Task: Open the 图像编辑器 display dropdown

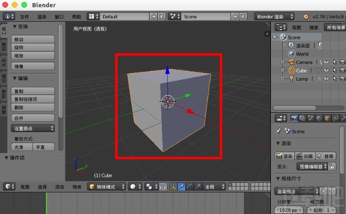Action: [312, 167]
